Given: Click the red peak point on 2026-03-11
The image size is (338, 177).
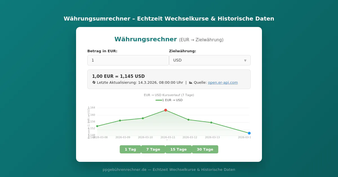Looking at the screenshot, I should (166, 110).
